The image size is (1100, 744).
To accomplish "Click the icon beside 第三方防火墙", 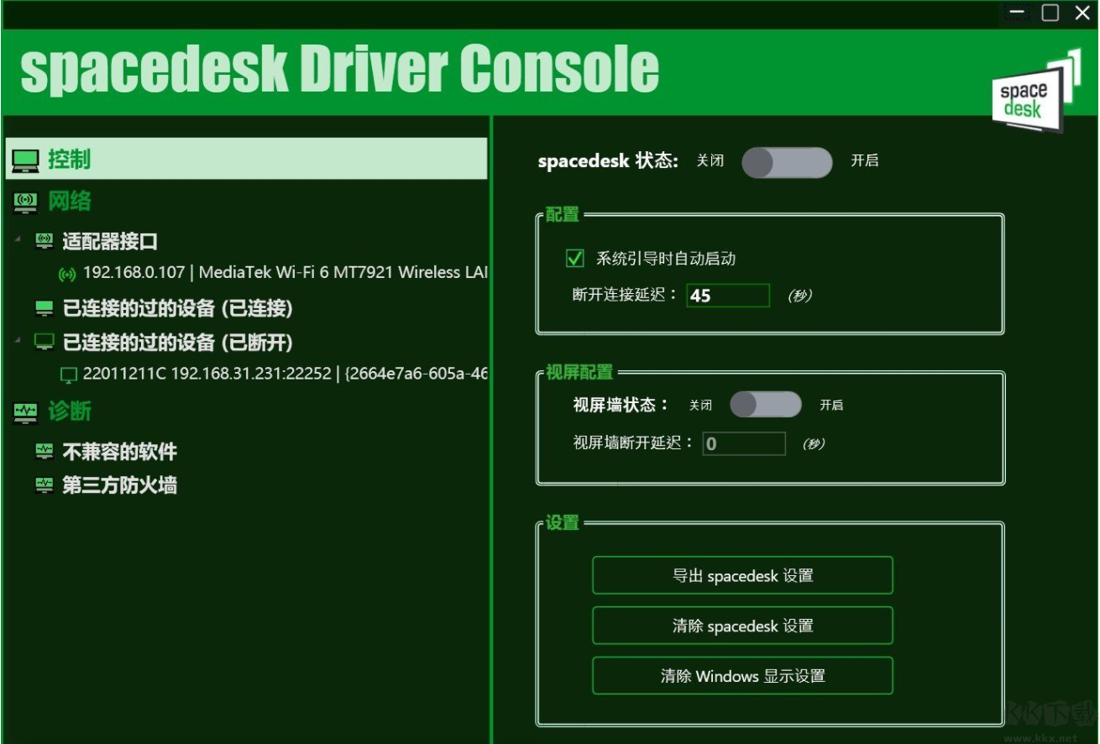I will (45, 485).
